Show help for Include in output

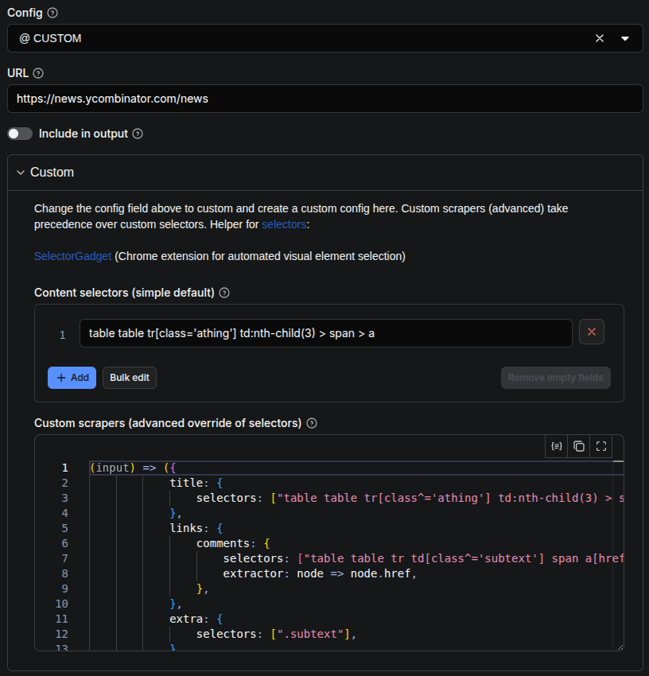pyautogui.click(x=138, y=134)
